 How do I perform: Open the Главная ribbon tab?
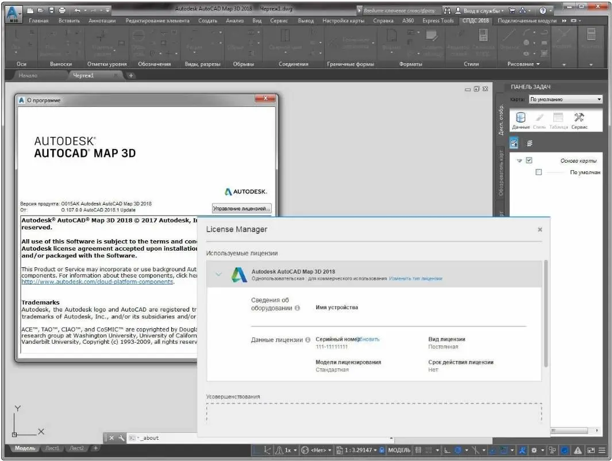click(x=39, y=21)
